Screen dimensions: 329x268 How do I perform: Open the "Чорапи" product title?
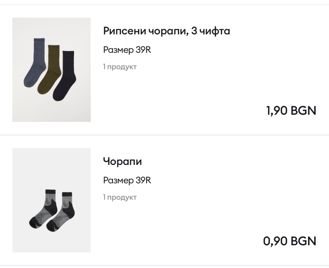(122, 161)
